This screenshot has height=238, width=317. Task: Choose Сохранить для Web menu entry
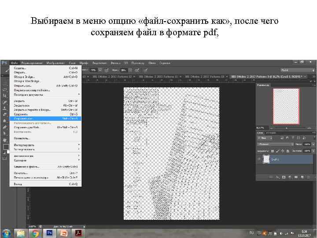point(45,127)
